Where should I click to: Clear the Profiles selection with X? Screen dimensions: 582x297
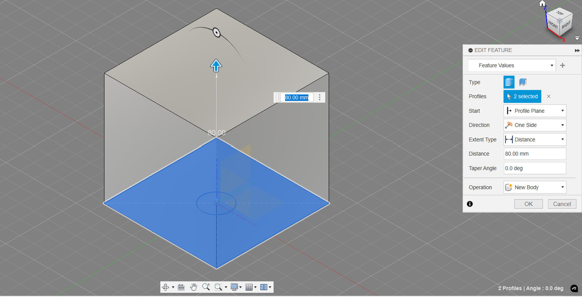click(549, 96)
